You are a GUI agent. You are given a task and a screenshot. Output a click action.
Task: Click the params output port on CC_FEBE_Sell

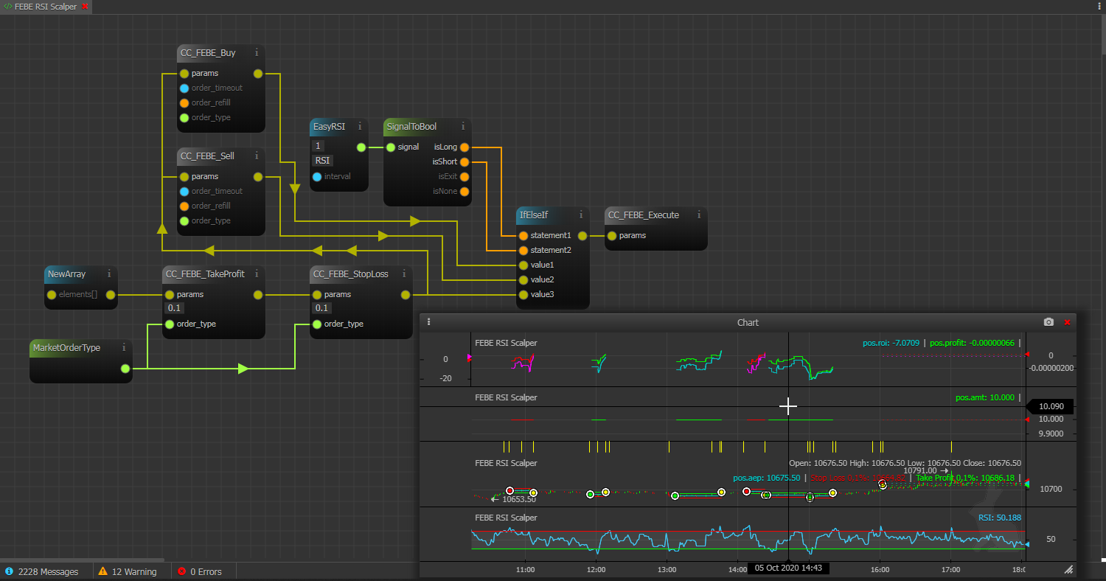point(258,176)
